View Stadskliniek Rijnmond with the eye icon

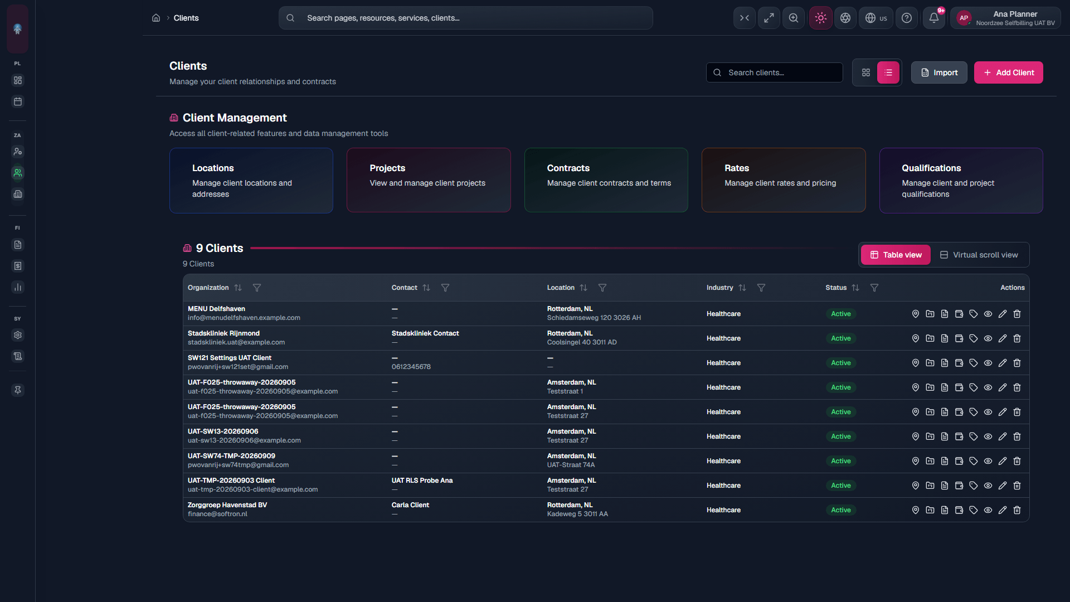click(988, 338)
